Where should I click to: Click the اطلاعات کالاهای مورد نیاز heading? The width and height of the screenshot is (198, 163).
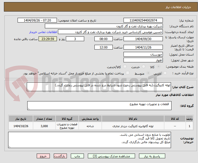coord(174,95)
